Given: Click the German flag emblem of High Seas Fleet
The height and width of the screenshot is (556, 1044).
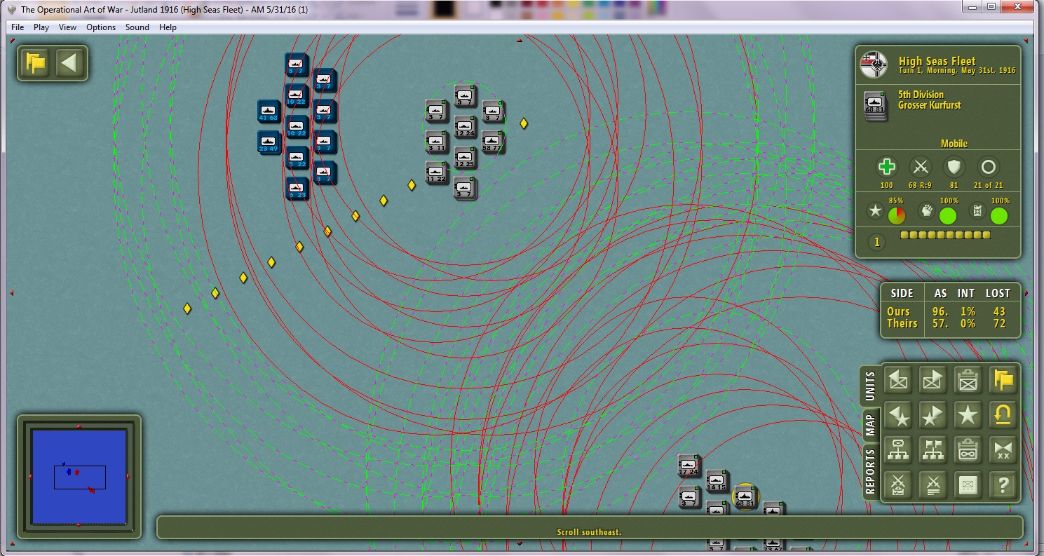Looking at the screenshot, I should pyautogui.click(x=874, y=65).
